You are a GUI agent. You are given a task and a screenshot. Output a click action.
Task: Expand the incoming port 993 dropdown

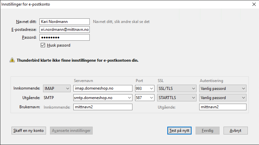click(151, 89)
